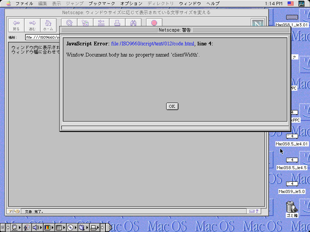
Task: Open the monitor color depth control strip popup
Action: tap(49, 228)
